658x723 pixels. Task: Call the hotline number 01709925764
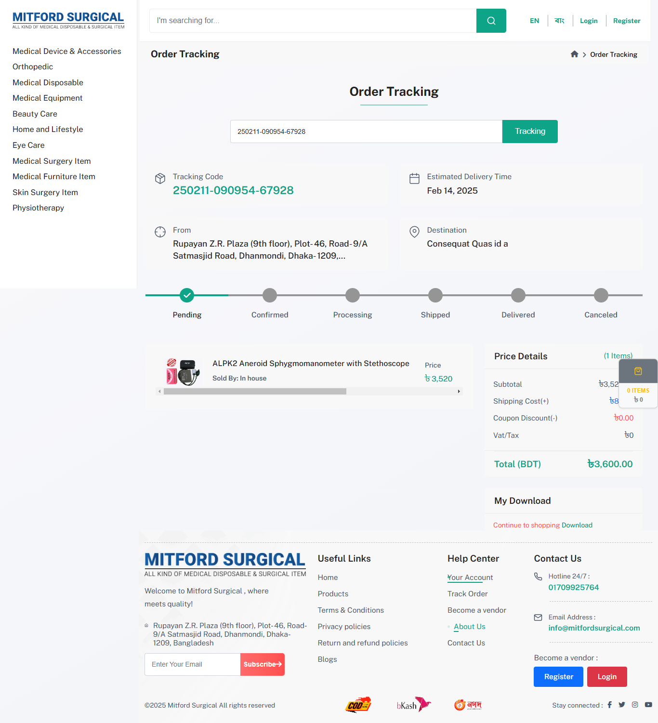point(573,588)
